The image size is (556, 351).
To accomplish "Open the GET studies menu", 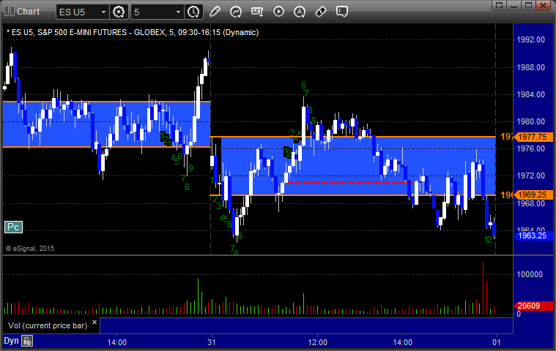I will tap(257, 12).
